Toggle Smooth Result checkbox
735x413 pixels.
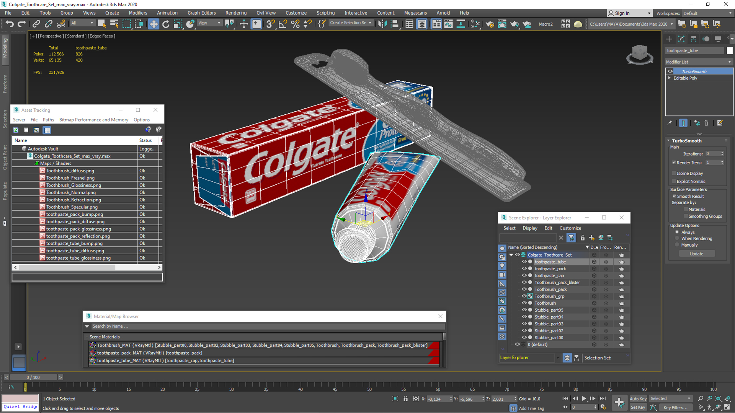pyautogui.click(x=675, y=196)
